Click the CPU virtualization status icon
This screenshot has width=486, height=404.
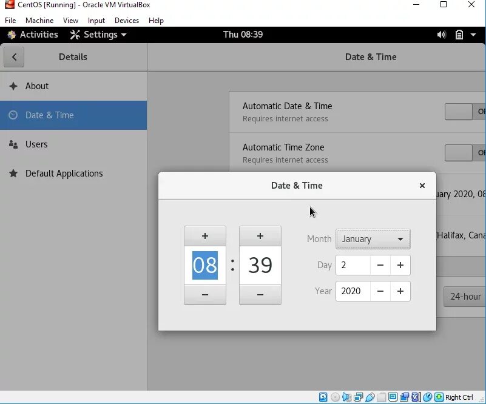click(x=416, y=397)
